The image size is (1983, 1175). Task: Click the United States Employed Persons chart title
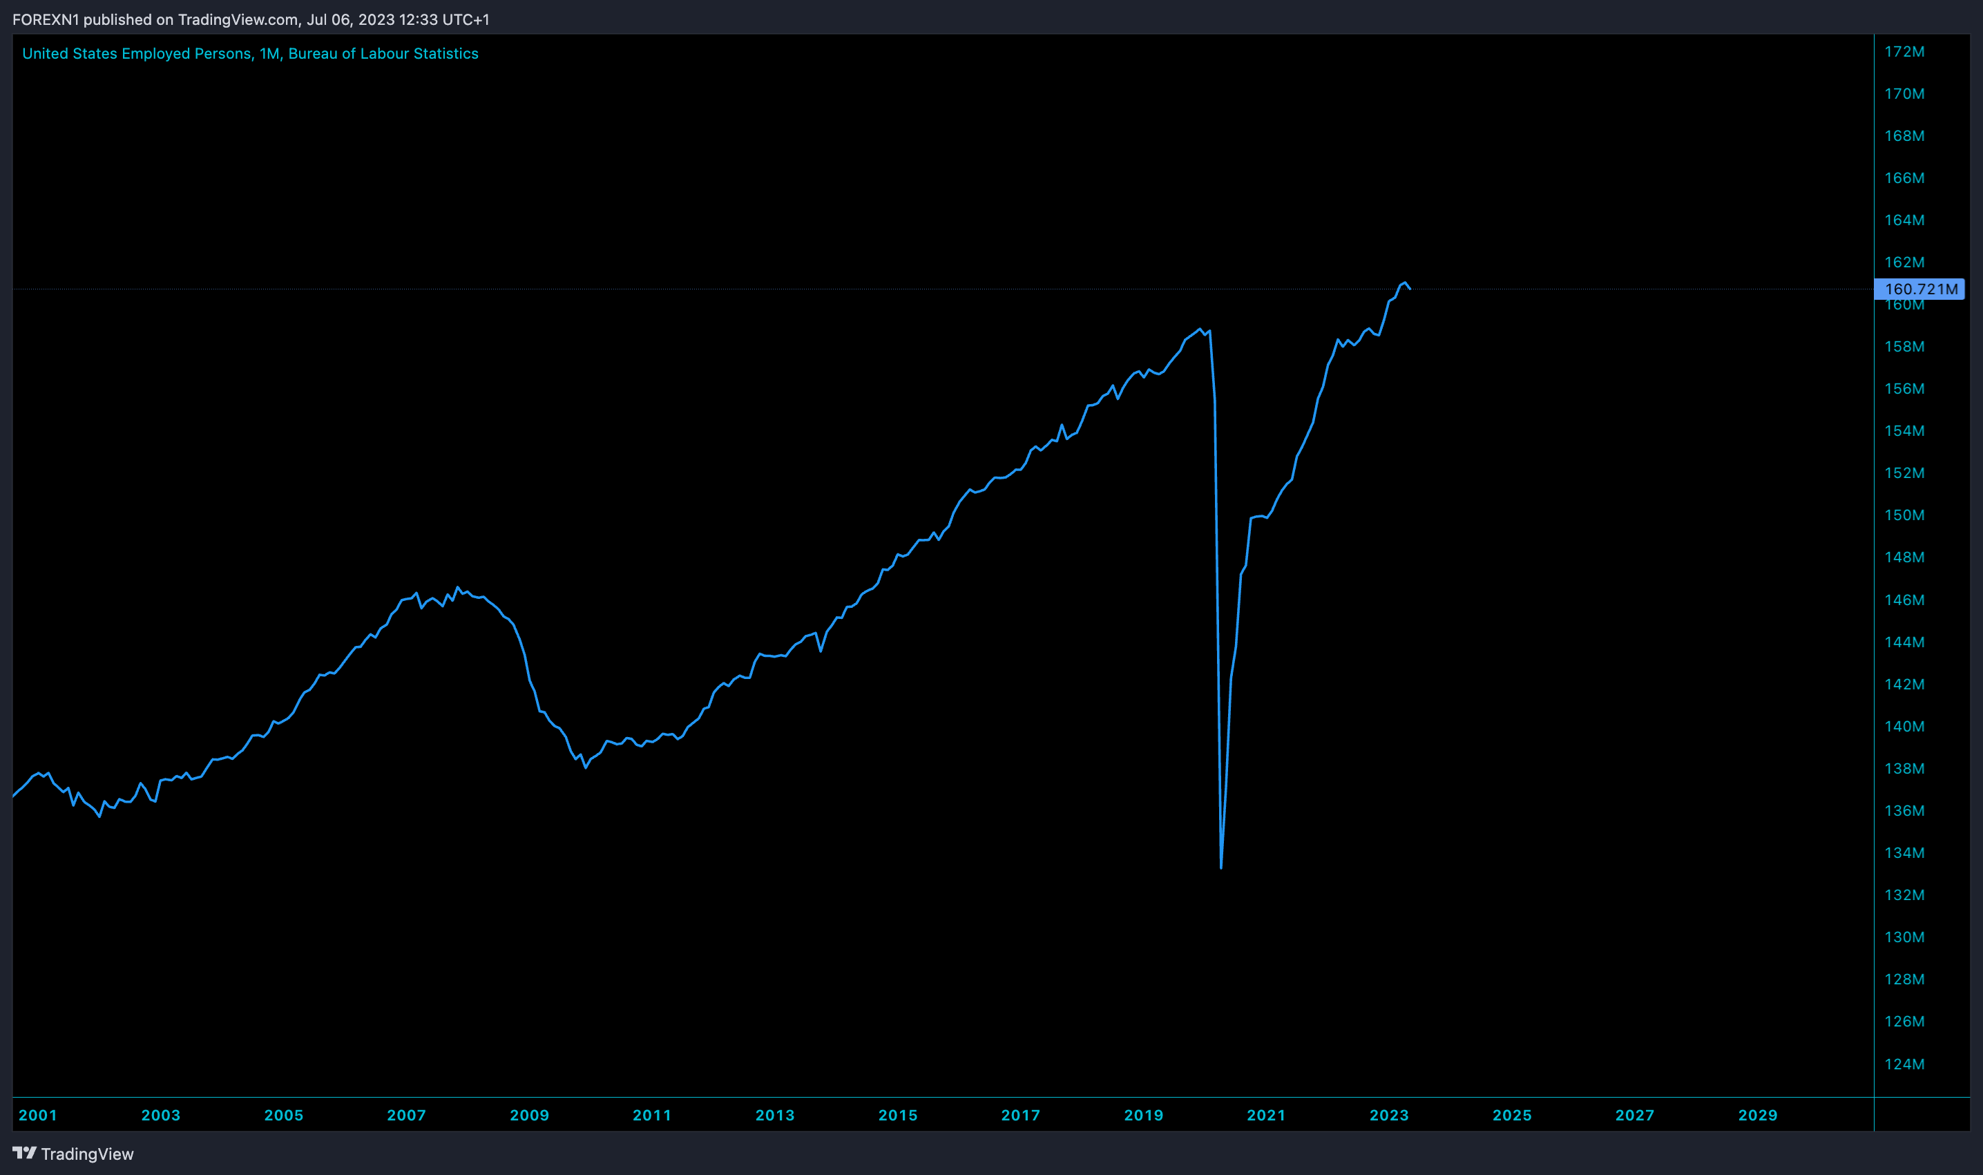[250, 53]
